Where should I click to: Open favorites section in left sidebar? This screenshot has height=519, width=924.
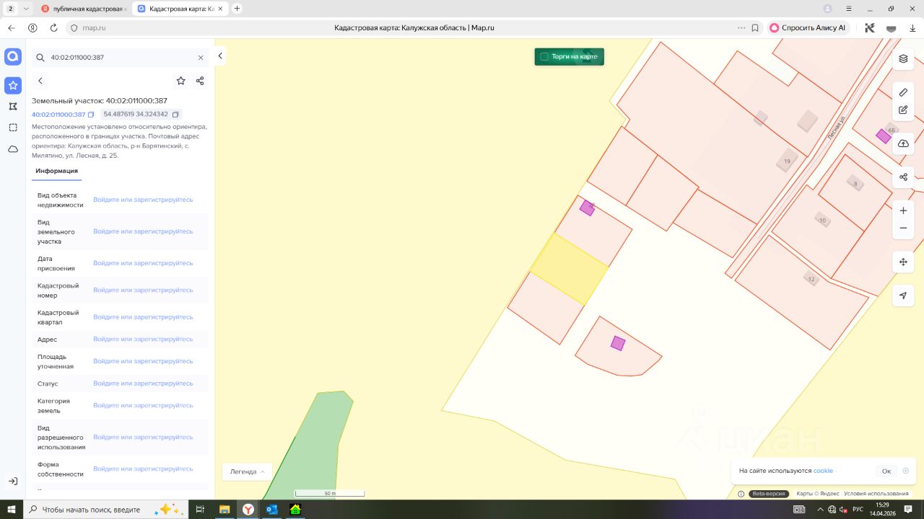pyautogui.click(x=13, y=86)
